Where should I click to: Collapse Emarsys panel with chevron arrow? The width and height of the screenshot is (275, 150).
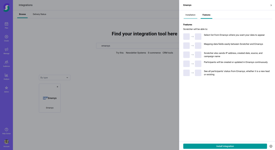click(271, 5)
